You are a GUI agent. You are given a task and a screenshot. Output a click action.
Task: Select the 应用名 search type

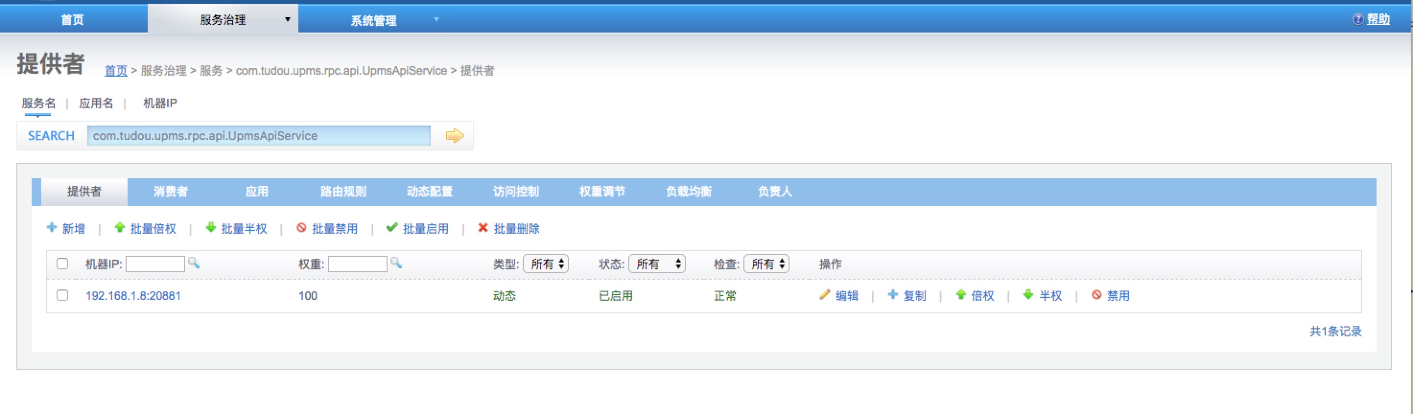pos(96,103)
